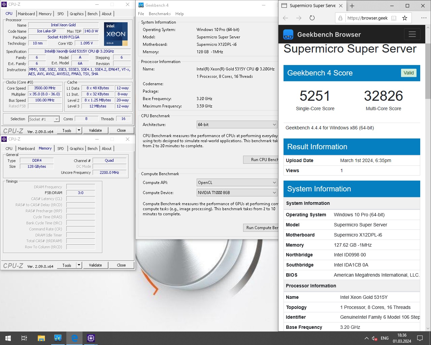Click CPU-Z icon in bottom window title bar

tap(4, 139)
